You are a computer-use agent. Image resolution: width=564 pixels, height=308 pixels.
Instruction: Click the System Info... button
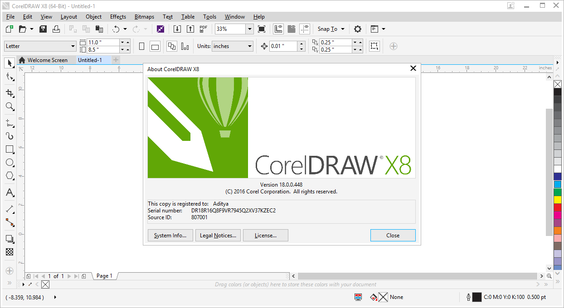(x=170, y=236)
